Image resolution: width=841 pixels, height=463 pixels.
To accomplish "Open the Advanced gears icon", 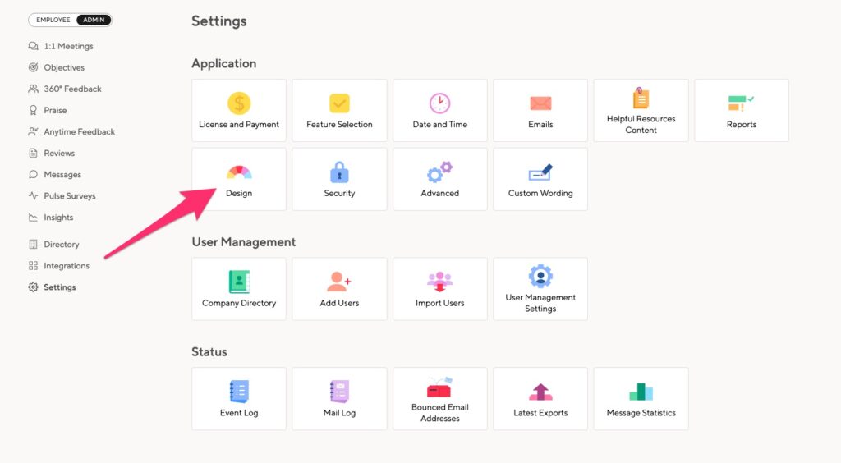I will coord(440,172).
